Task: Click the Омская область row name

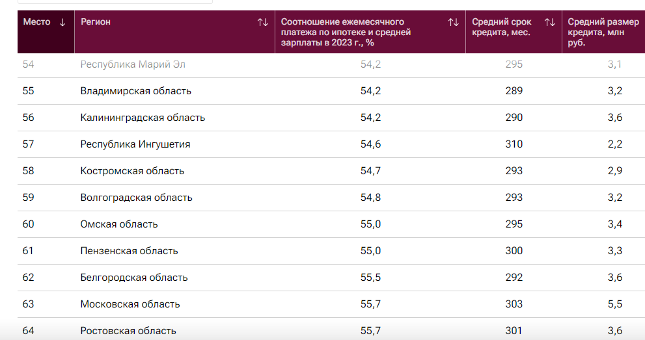Action: pos(119,224)
